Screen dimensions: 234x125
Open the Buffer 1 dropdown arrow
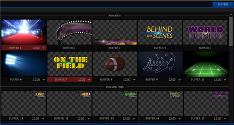pos(44,48)
